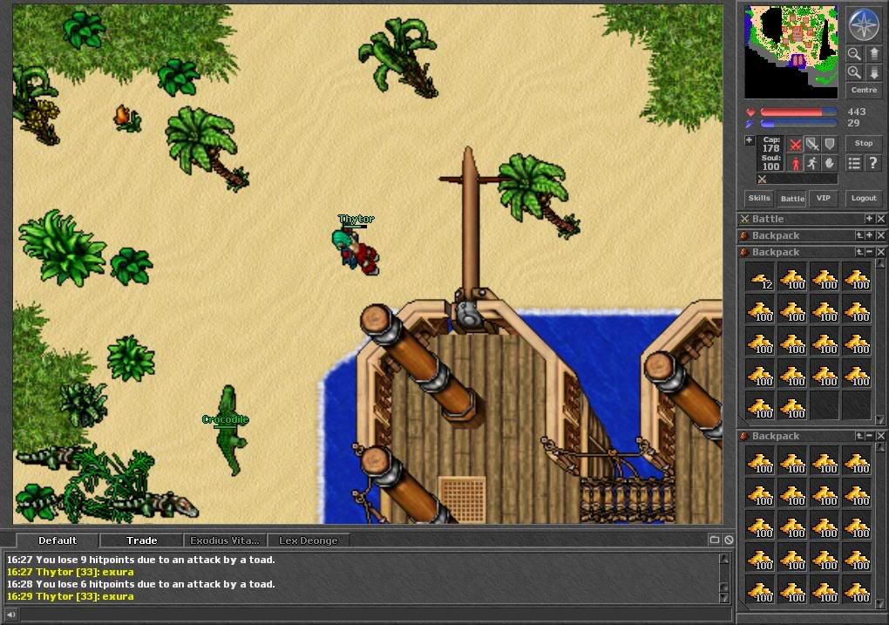Open the ignore list icon
The width and height of the screenshot is (889, 625).
(x=729, y=540)
